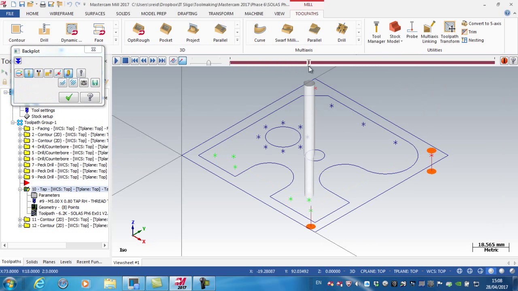Select the Swarf Milling toolpath
Screen dimensions: 518x291
coord(287,32)
